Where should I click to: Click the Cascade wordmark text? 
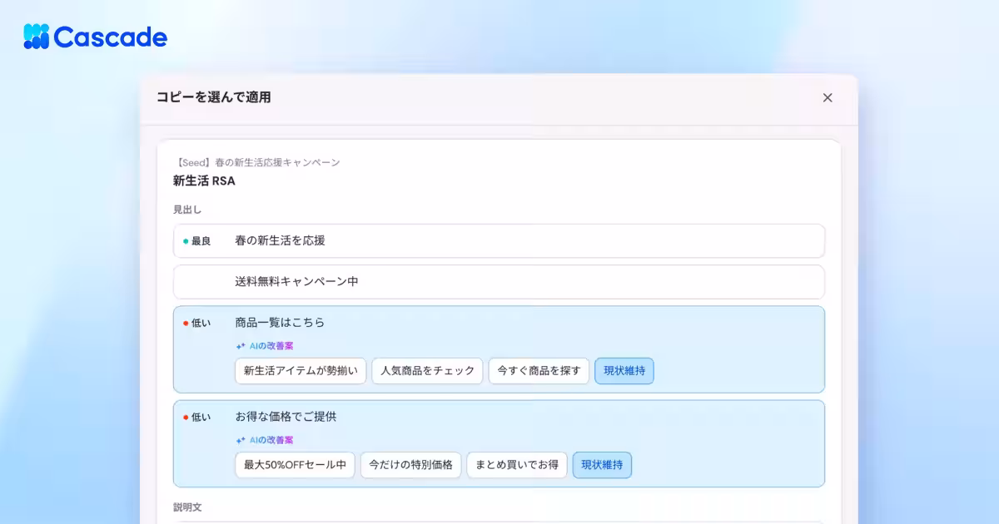coord(111,37)
